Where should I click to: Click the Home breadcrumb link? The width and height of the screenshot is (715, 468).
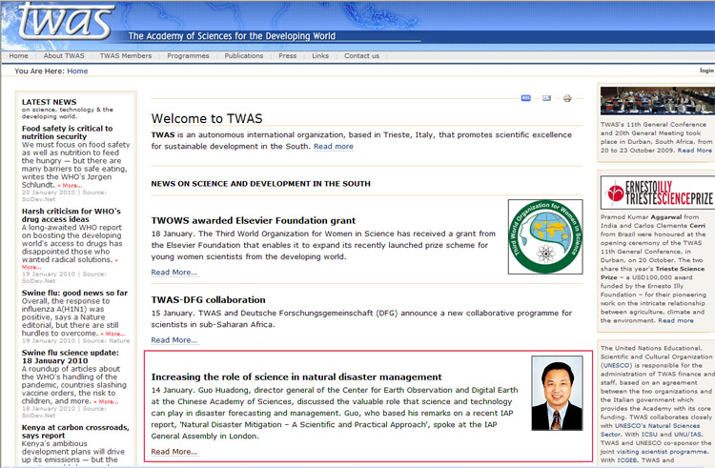tap(77, 71)
